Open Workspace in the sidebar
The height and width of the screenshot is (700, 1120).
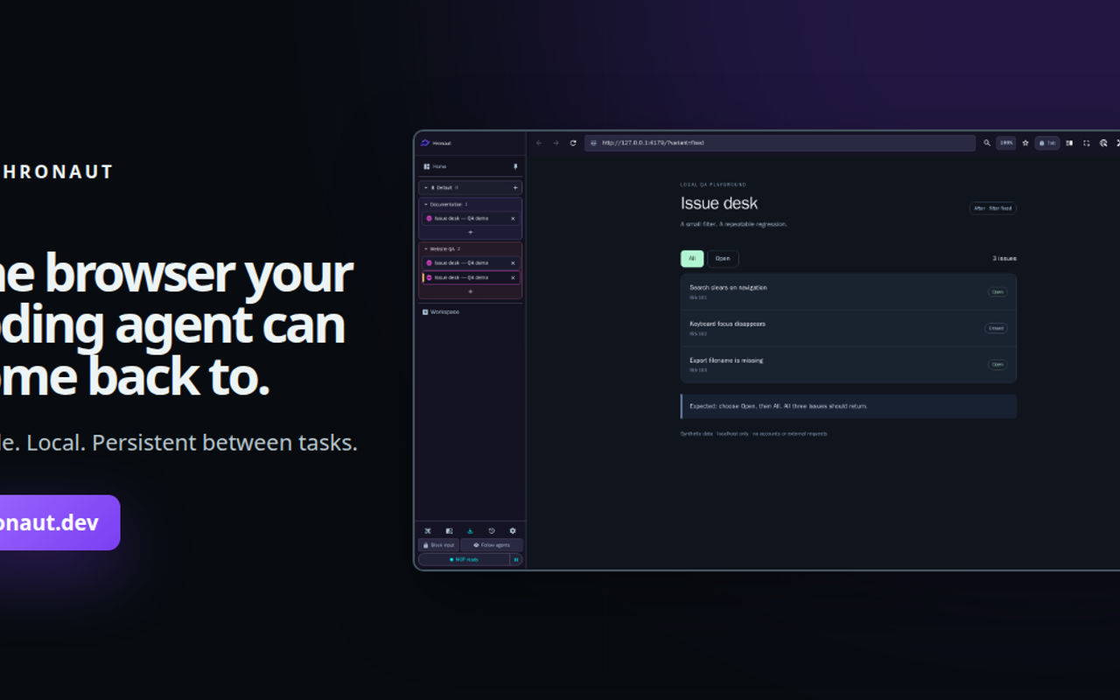[x=442, y=311]
